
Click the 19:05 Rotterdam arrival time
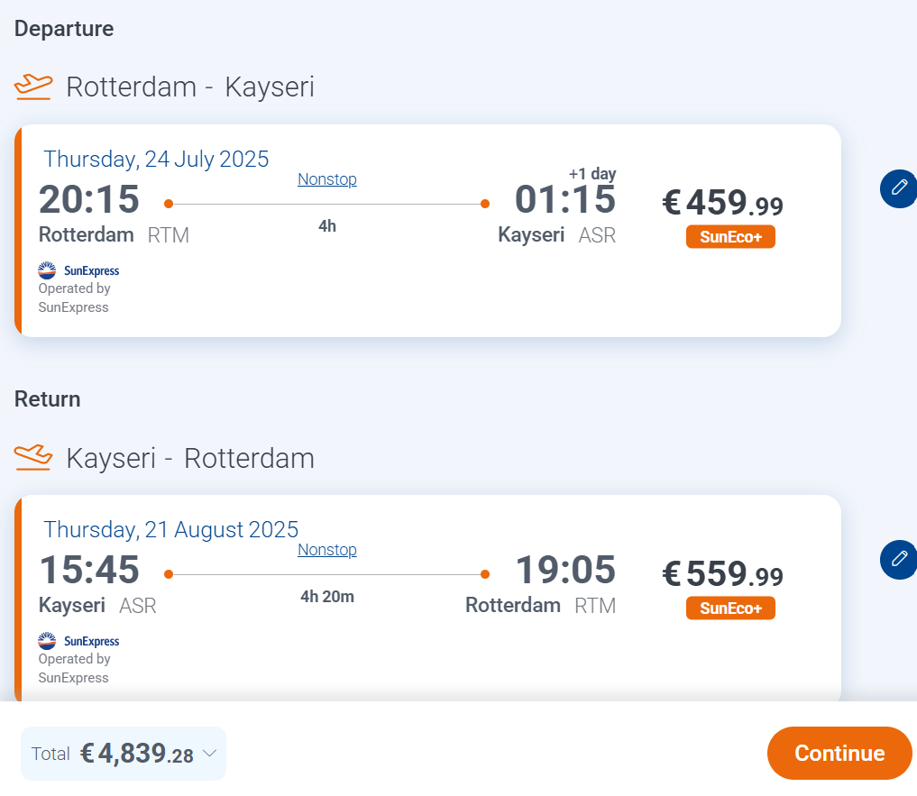tap(565, 570)
